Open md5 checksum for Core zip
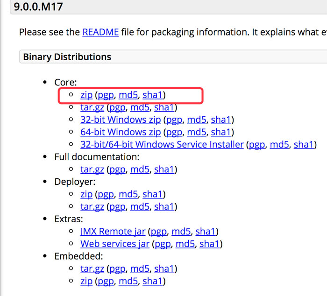This screenshot has height=296, width=327. (x=128, y=95)
